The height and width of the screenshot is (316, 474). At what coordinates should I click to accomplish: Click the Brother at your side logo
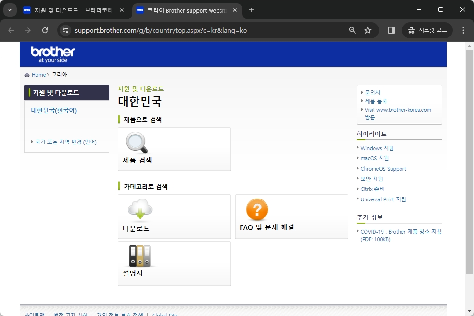53,54
